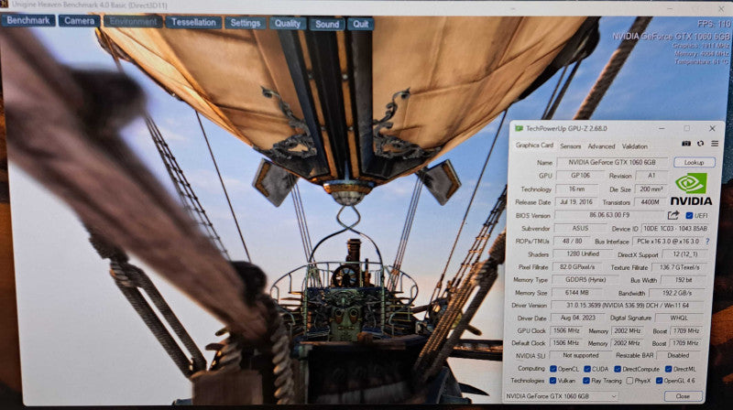Click the Memory Size 6144 MB value
Viewport: 733px width, 410px height.
pos(578,292)
